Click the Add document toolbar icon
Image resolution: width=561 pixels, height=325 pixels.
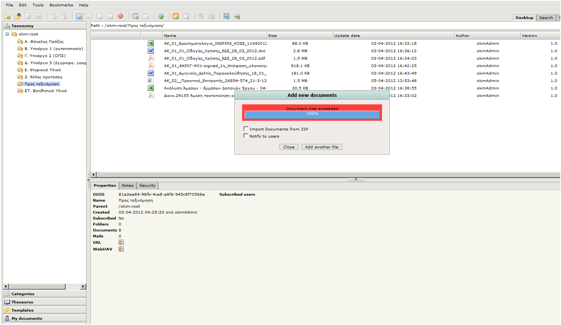click(79, 16)
